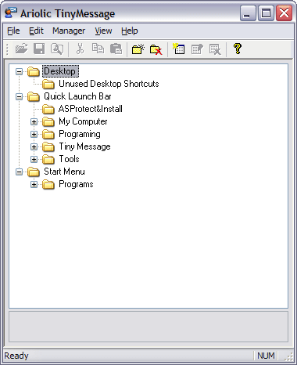The image size is (297, 365).
Task: Click the Programing folder icon
Action: coord(48,134)
